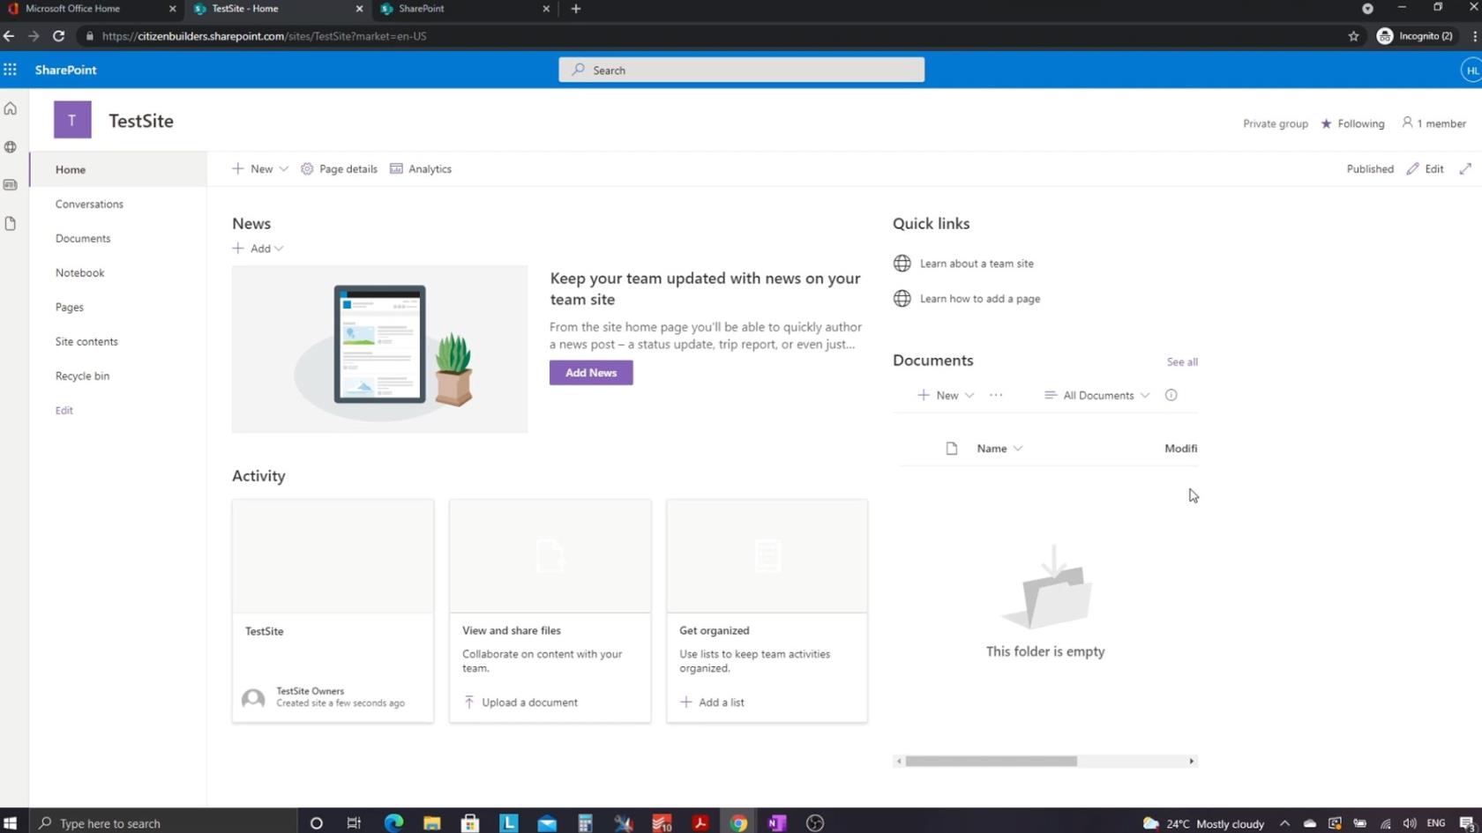Click the Following star icon

pos(1326,123)
